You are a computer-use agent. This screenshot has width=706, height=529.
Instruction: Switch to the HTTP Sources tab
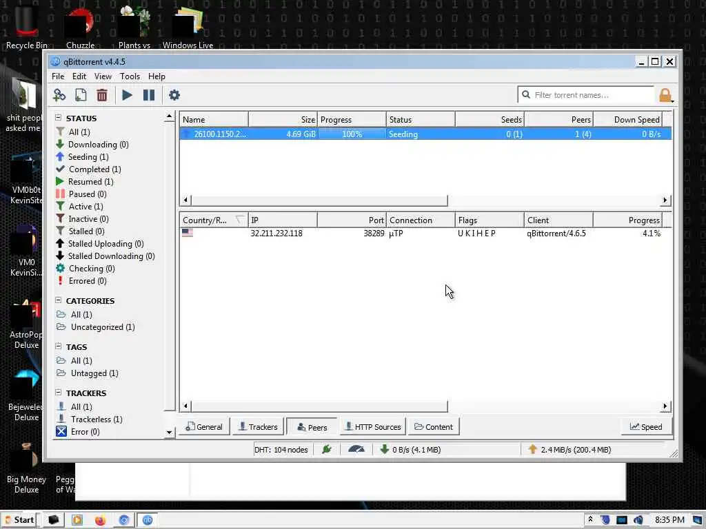(372, 427)
